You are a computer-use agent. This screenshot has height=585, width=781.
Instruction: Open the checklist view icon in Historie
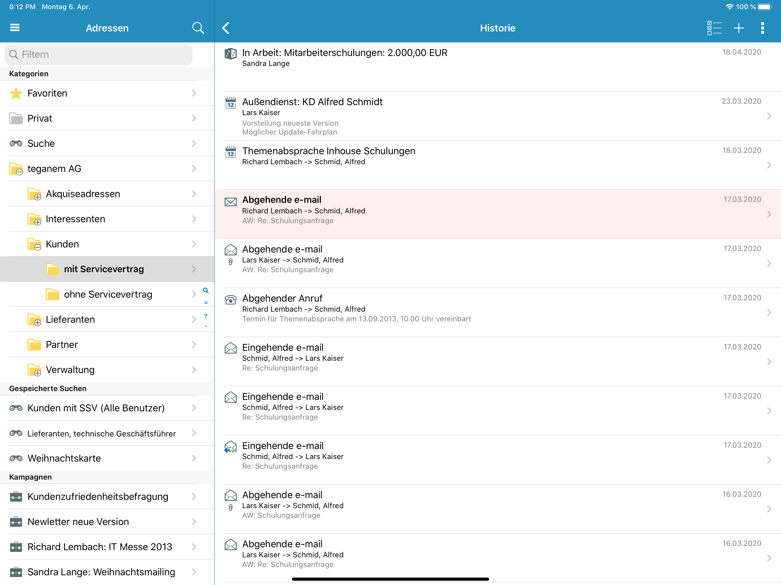714,28
